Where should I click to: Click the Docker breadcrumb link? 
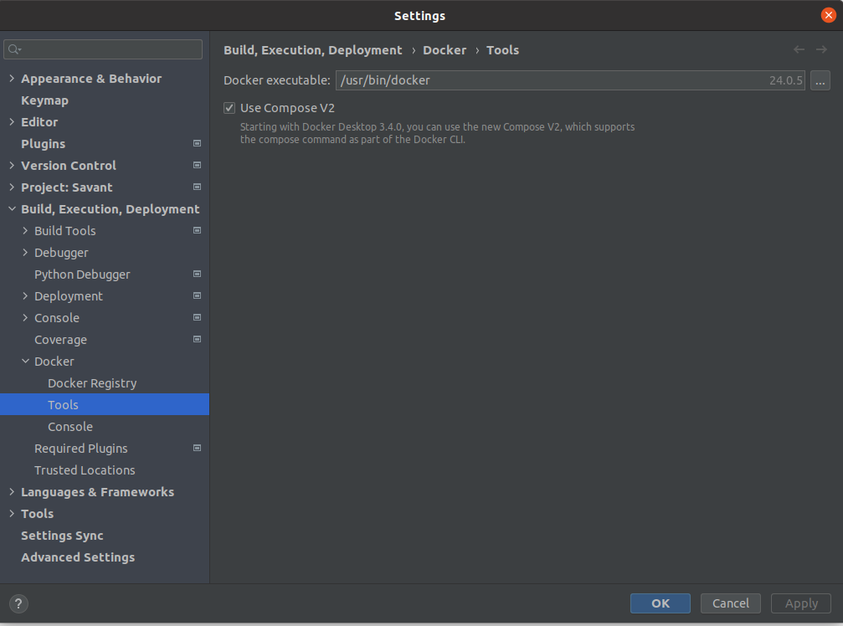[445, 50]
